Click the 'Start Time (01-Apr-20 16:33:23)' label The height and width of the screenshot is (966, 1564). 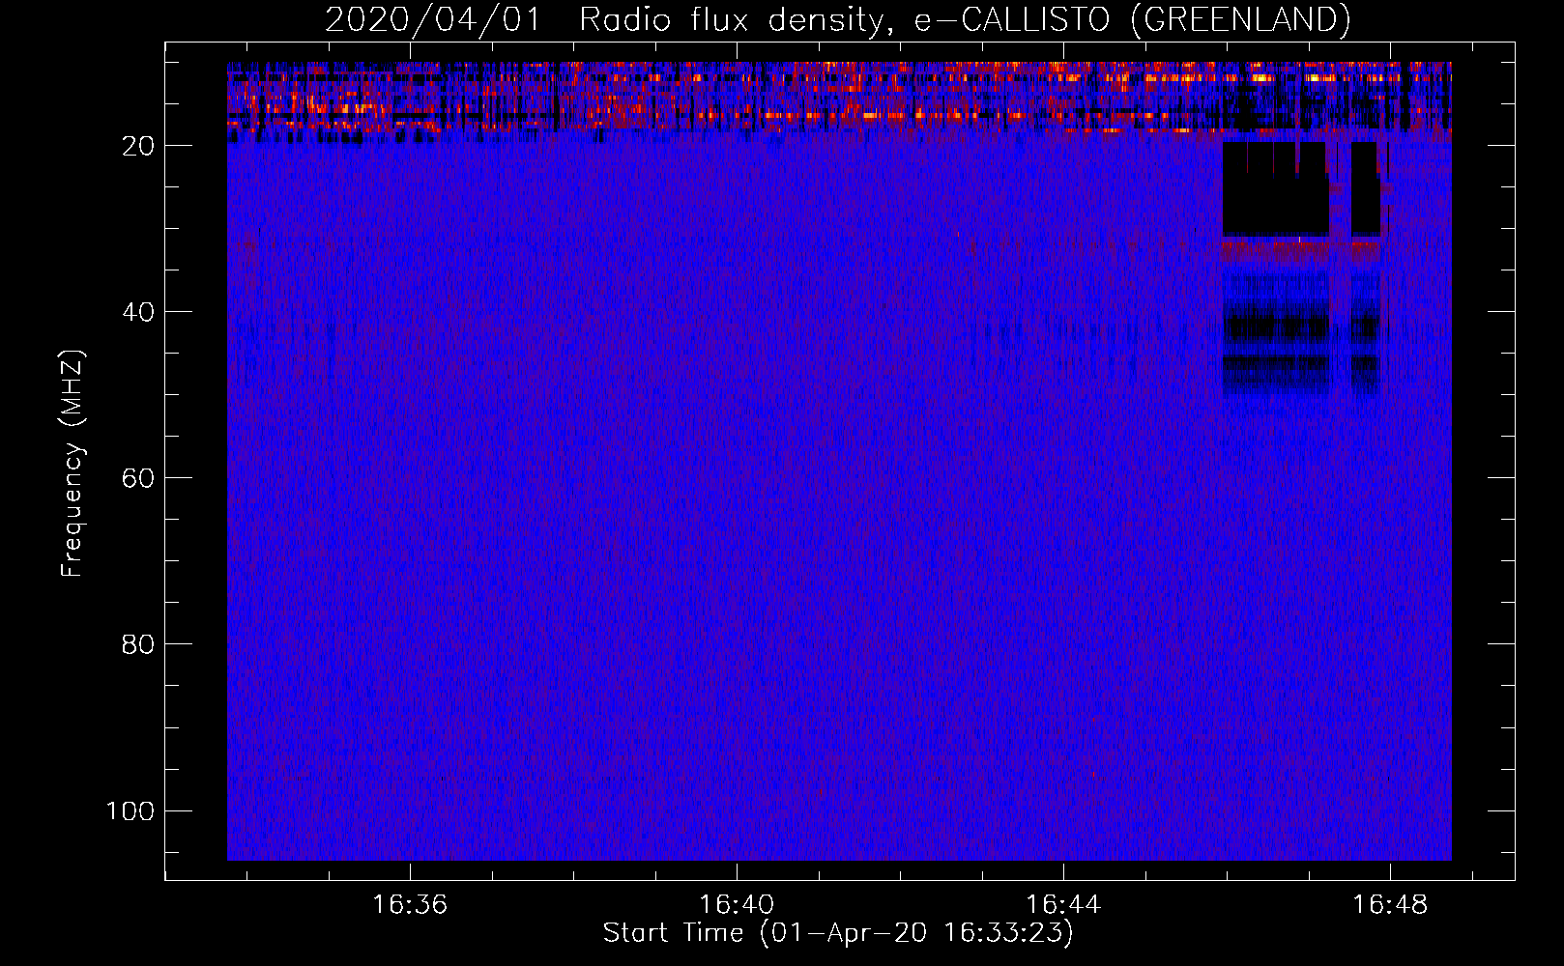pos(838,932)
